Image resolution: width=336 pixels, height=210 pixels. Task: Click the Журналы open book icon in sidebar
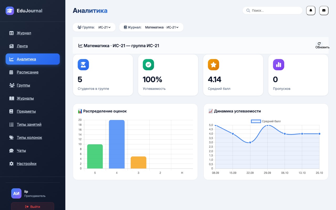point(12,98)
